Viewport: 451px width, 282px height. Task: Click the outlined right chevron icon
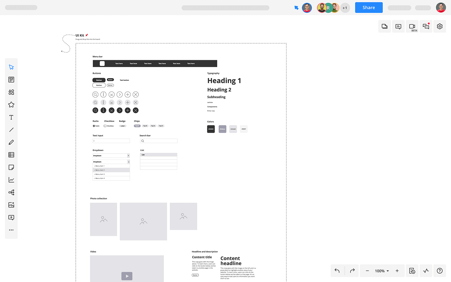(120, 94)
